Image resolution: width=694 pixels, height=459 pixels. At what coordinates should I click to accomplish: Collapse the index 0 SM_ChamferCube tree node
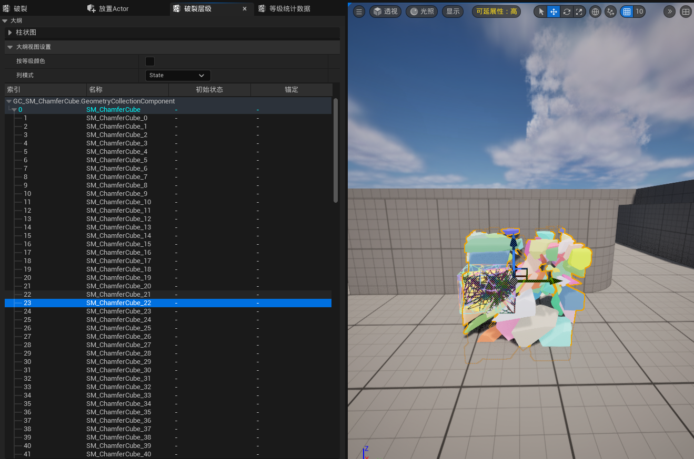click(x=14, y=110)
